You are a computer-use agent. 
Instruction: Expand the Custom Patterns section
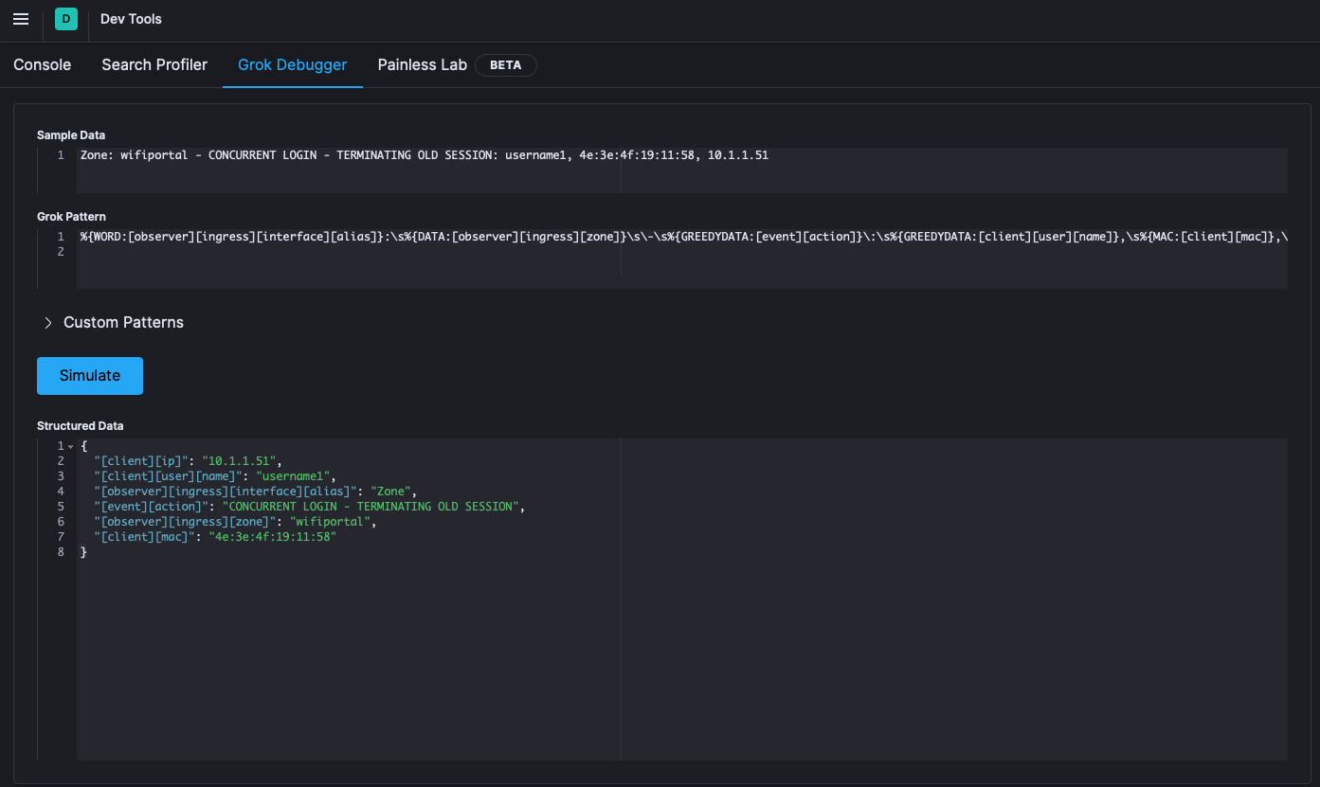pyautogui.click(x=48, y=323)
